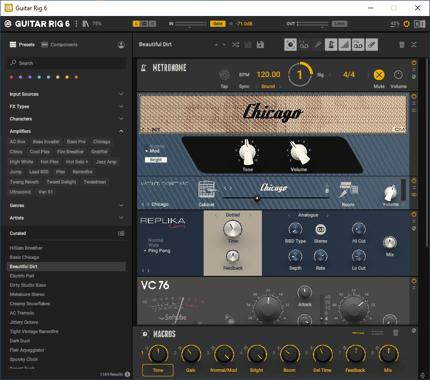
Task: Toggle the Macros view icon in toolbar
Action: click(290, 45)
